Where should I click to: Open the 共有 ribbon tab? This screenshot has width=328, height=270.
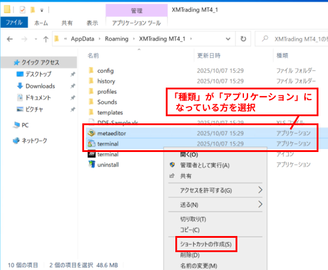(67, 23)
